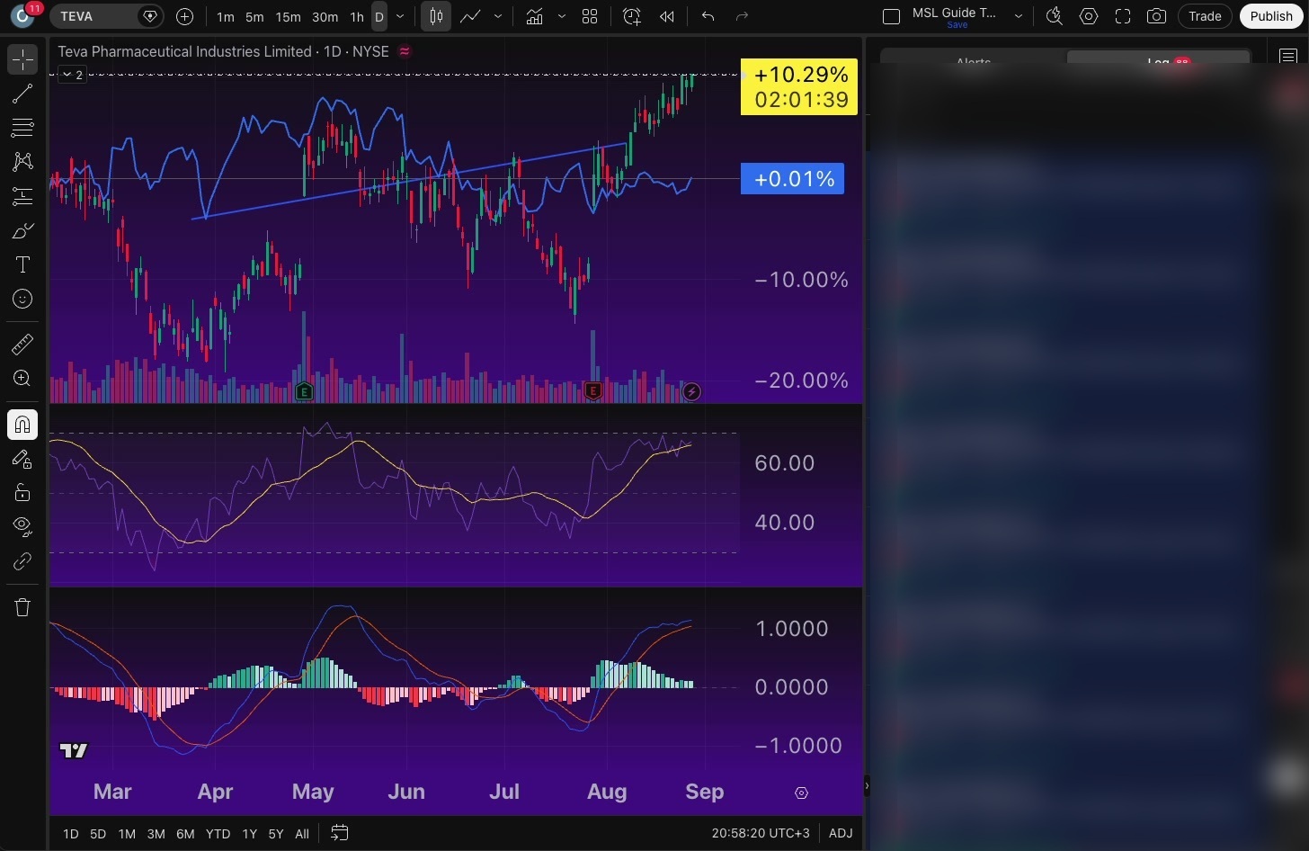This screenshot has width=1309, height=851.
Task: Toggle magnet mode for drawings
Action: [22, 424]
